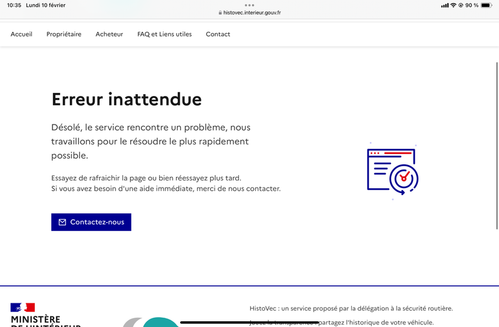Tap the battery icon in status bar

[x=487, y=5]
